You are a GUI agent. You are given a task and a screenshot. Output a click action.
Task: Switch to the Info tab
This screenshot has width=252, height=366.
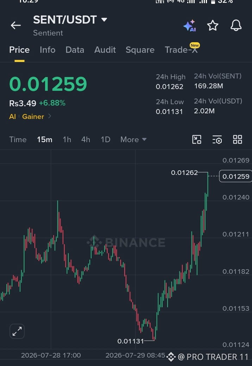coord(48,50)
